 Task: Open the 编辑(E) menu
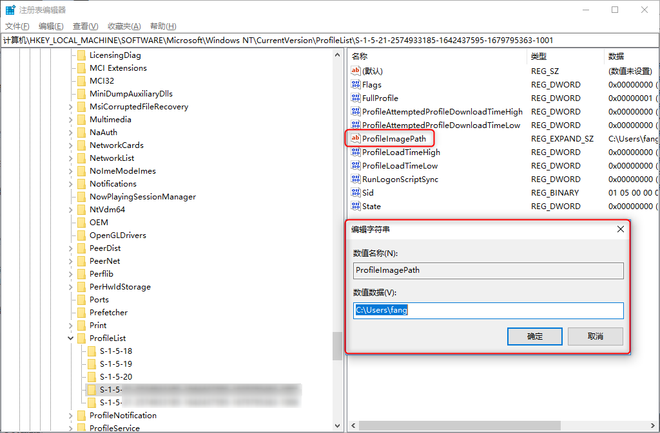point(51,26)
